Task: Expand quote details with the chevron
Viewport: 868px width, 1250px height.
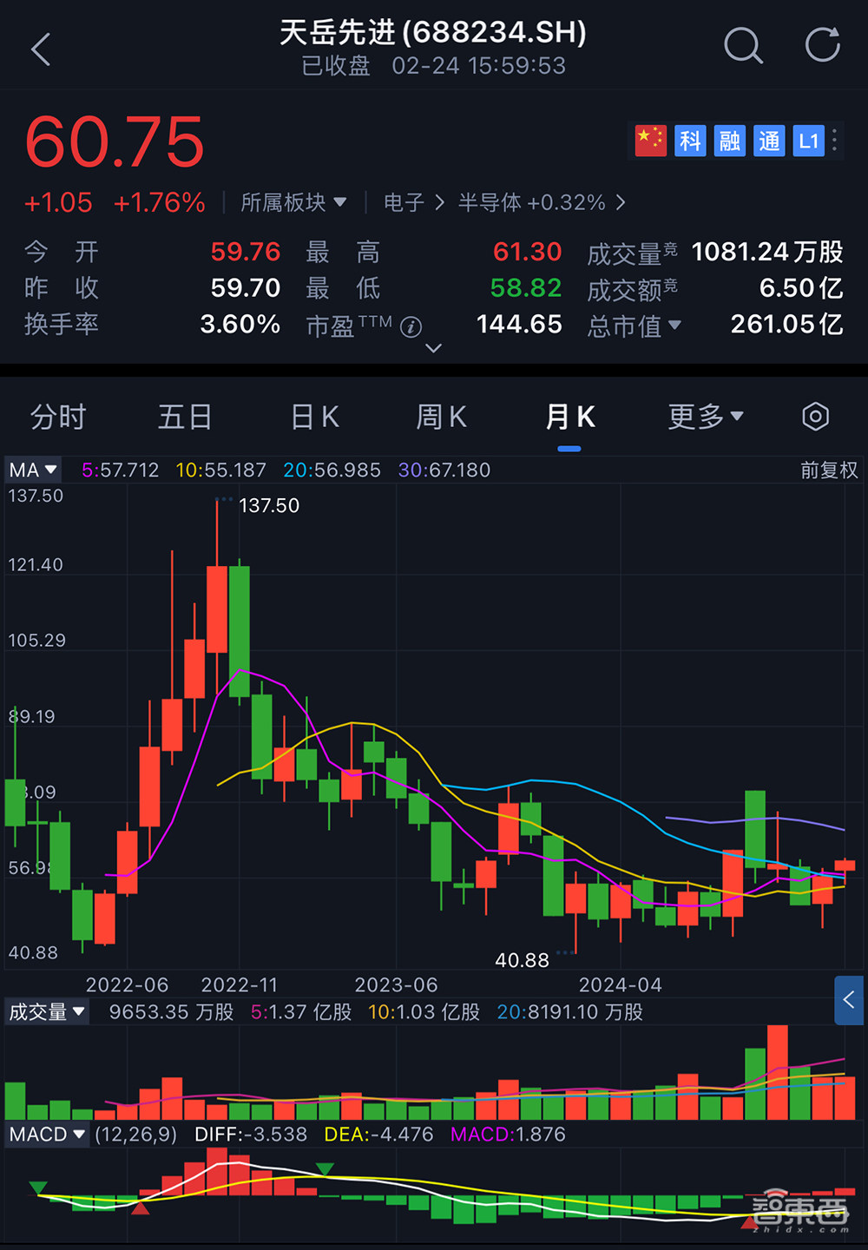Action: pos(432,347)
